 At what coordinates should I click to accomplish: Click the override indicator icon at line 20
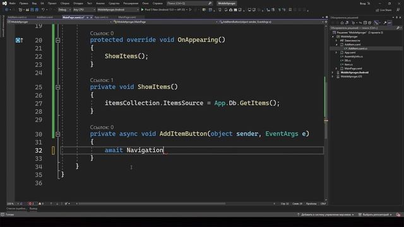[19, 40]
